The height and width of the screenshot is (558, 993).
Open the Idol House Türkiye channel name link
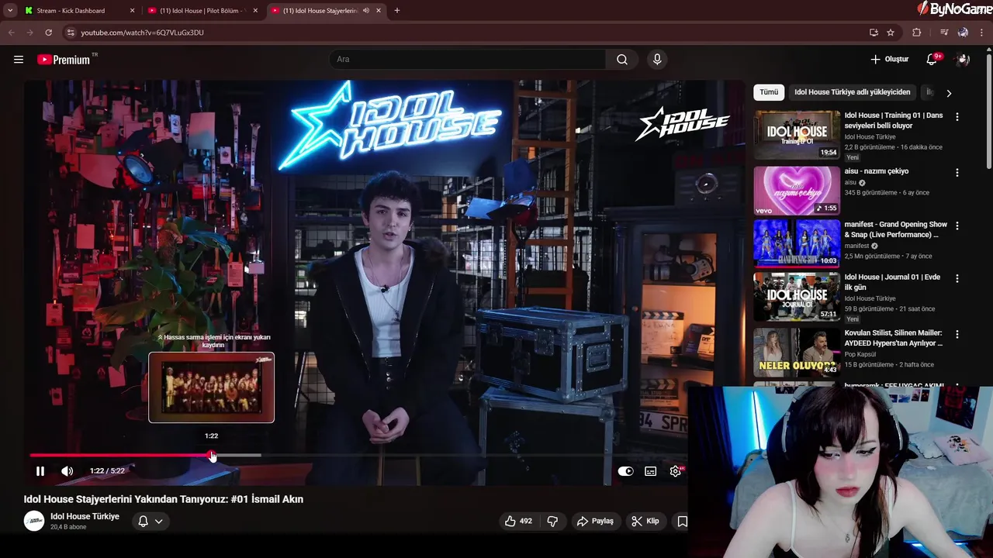point(85,516)
